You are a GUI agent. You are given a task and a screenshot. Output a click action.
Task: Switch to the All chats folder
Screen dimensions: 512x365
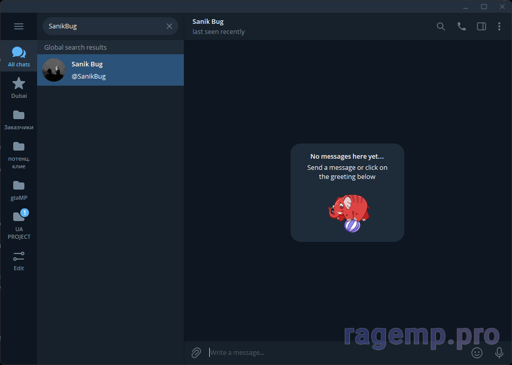tap(19, 57)
